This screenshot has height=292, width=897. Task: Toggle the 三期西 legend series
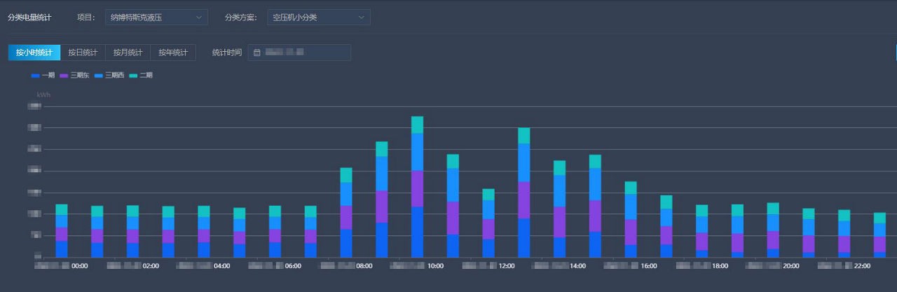pos(109,75)
